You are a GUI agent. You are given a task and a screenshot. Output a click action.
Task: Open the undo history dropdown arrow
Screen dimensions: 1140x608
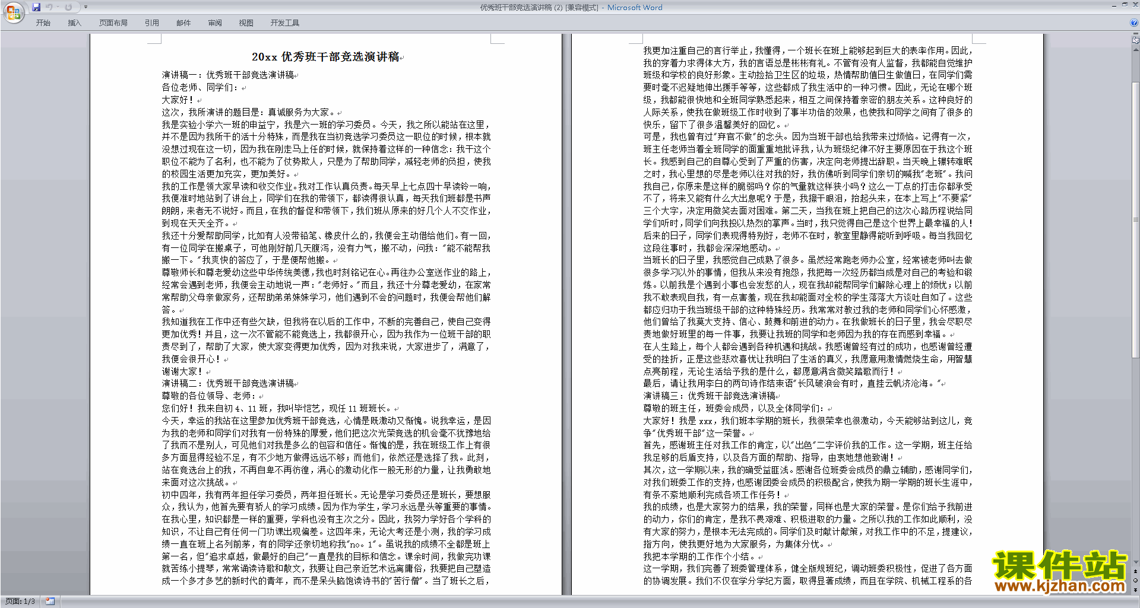click(58, 7)
